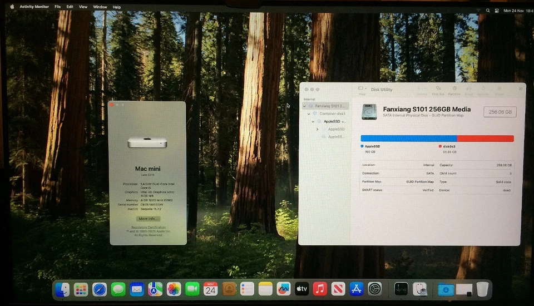Collapse the Fanxiang S101 disk chevron
This screenshot has height=306, width=534.
[x=304, y=106]
